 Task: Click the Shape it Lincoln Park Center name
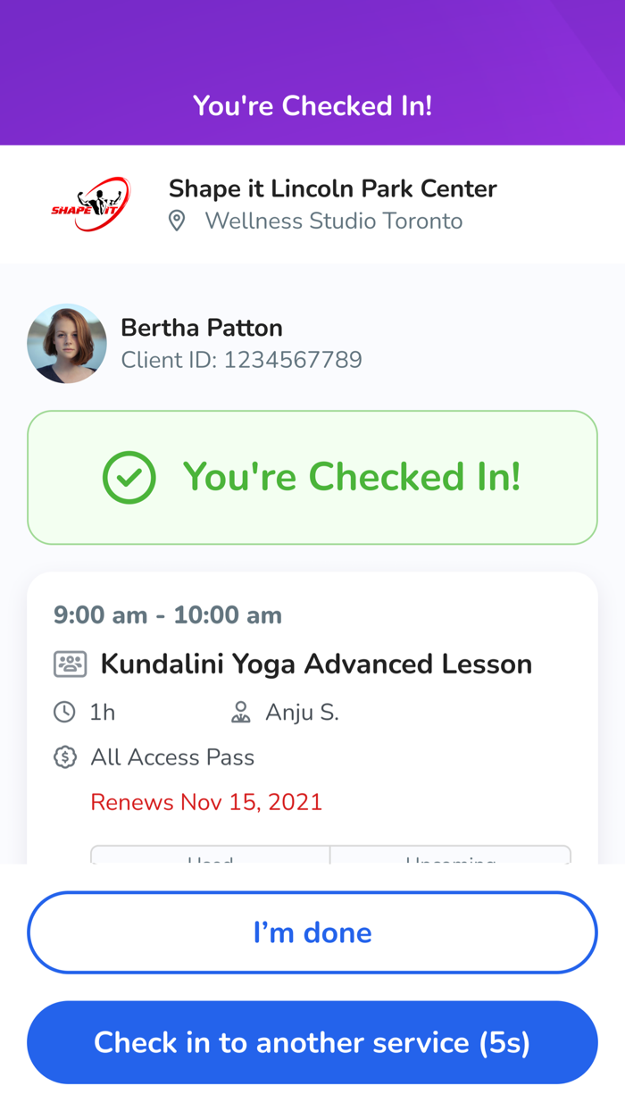tap(332, 188)
